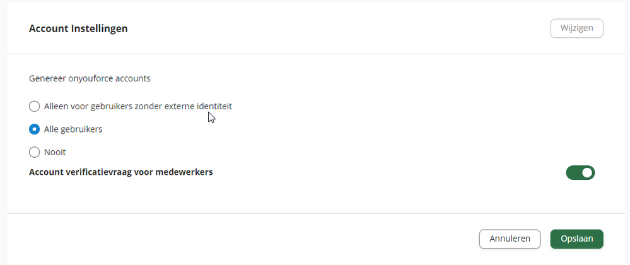Screen dimensions: 630x265
Task: Save settings with the Opslaan button
Action: tap(576, 239)
